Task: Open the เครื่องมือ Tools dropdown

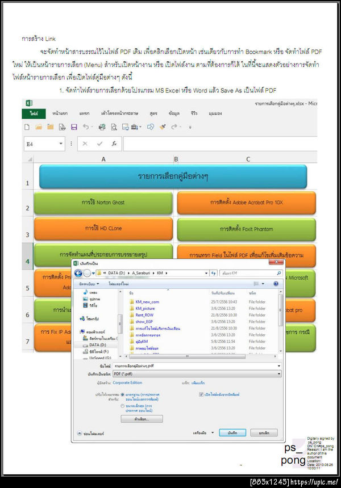Action: (x=203, y=432)
